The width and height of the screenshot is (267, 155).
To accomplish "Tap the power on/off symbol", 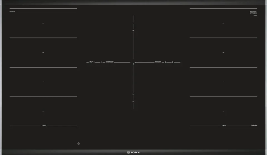I will click(x=79, y=144).
